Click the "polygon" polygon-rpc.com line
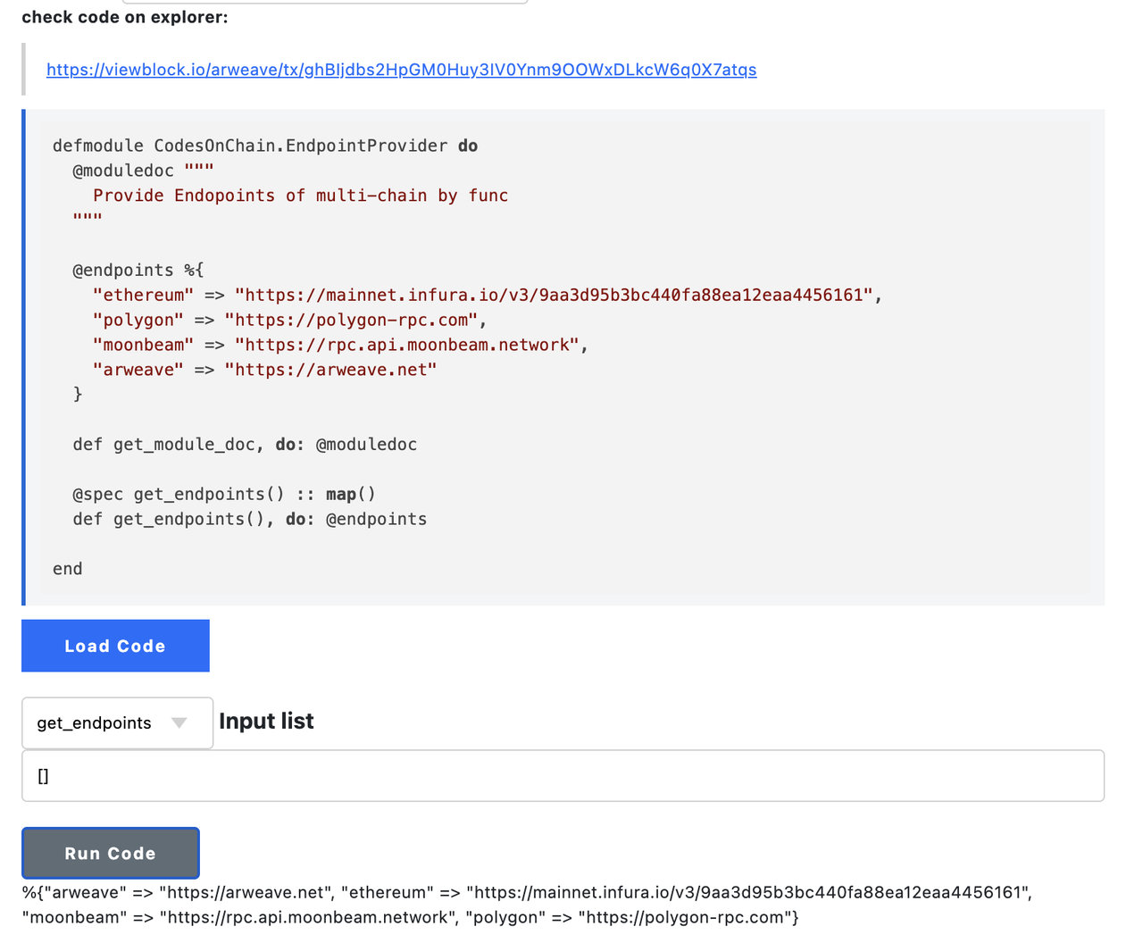Image resolution: width=1143 pixels, height=943 pixels. 290,320
